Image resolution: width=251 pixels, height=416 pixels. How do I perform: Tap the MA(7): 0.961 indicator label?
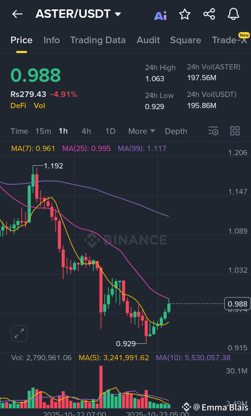click(x=33, y=148)
